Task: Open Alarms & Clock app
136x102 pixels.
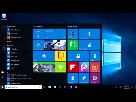Action: point(13,83)
